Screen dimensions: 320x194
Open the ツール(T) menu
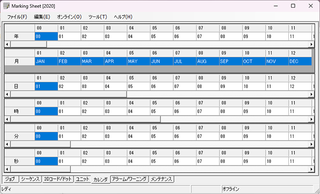pyautogui.click(x=97, y=17)
